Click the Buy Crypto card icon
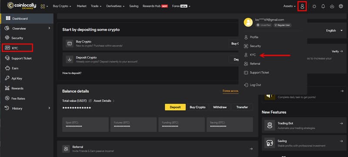This screenshot has height=157, width=348. click(x=70, y=43)
